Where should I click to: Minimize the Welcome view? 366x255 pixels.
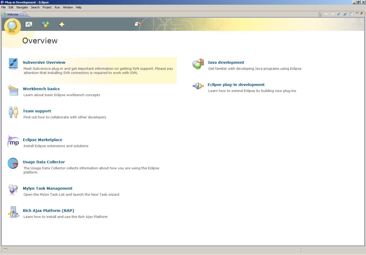(x=357, y=13)
